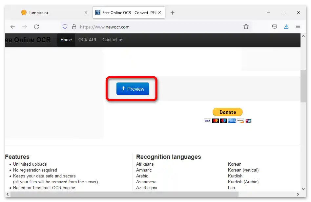Click the vertical scrollbar thumb

click(x=303, y=86)
